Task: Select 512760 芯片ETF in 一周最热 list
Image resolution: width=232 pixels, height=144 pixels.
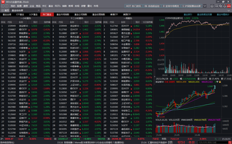Action: [128, 26]
